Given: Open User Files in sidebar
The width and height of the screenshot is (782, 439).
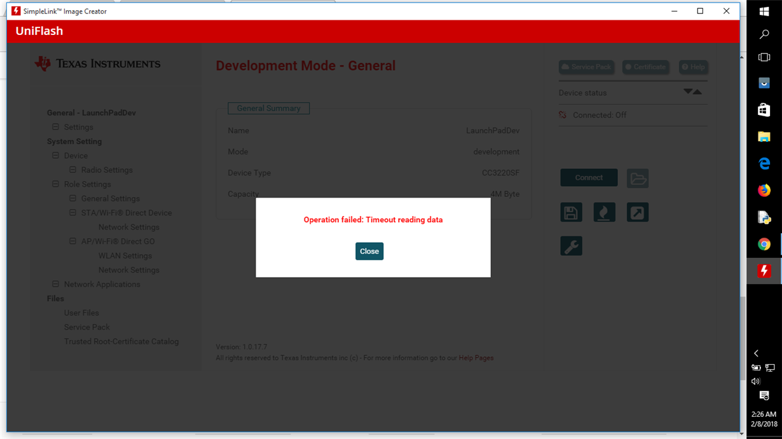Looking at the screenshot, I should click(x=81, y=313).
